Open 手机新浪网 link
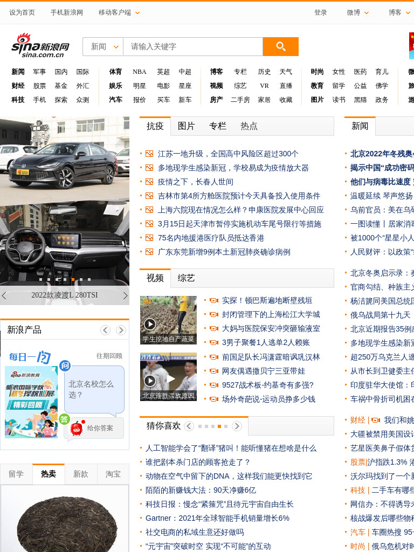414x552 pixels. [x=66, y=13]
